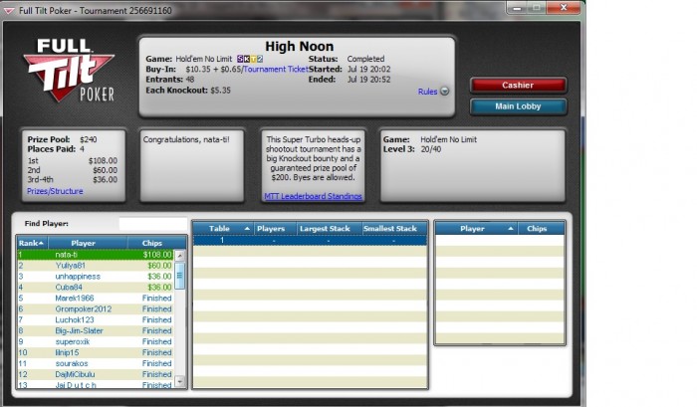
Task: Sort player list by Chips column header
Action: pyautogui.click(x=156, y=243)
